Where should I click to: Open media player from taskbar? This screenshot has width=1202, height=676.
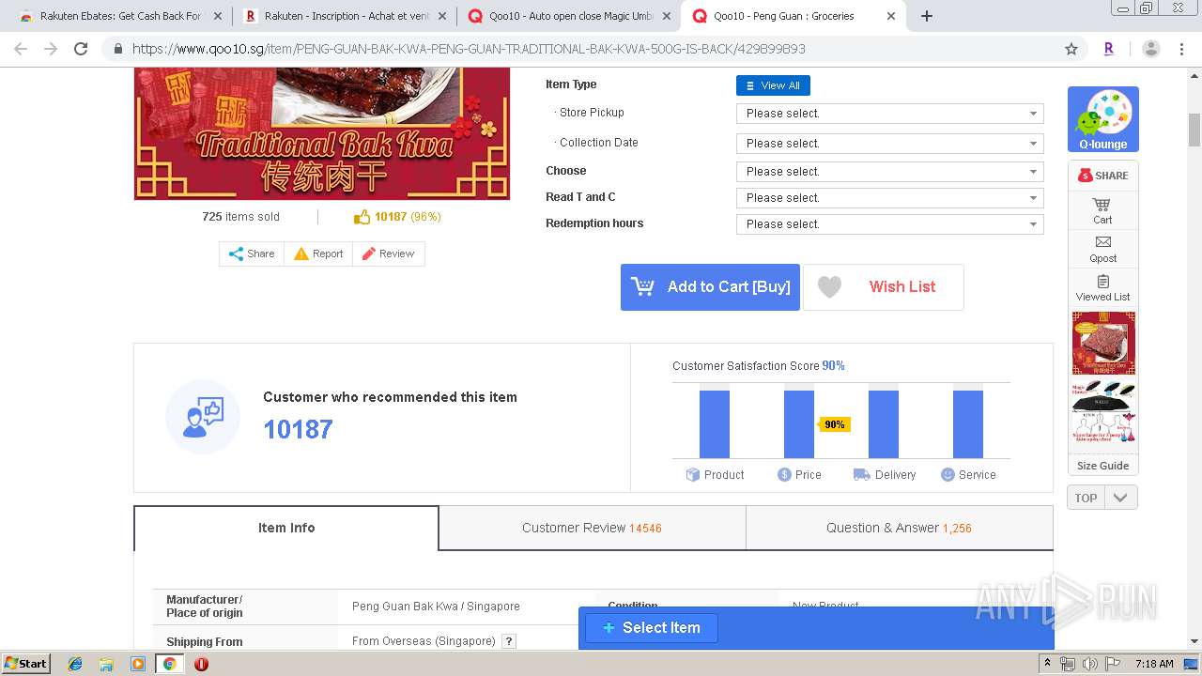[138, 664]
